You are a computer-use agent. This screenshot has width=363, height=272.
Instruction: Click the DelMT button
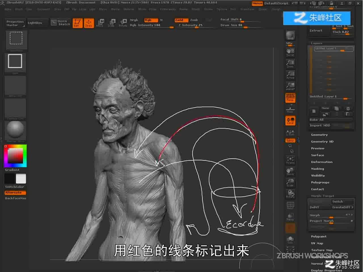(320, 207)
